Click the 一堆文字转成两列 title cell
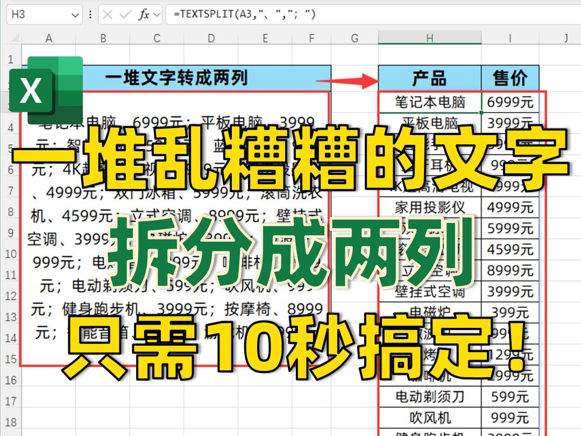This screenshot has height=436, width=581. (x=176, y=78)
